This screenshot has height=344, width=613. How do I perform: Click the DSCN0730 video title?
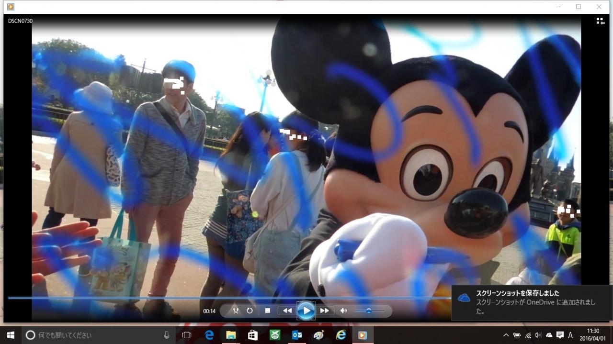pos(20,21)
